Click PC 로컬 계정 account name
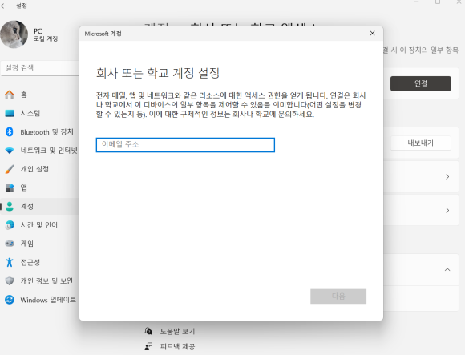465x355 pixels. 46,34
